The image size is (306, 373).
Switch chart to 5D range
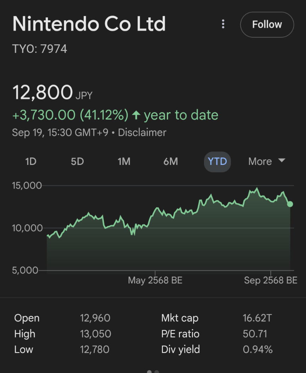click(78, 162)
